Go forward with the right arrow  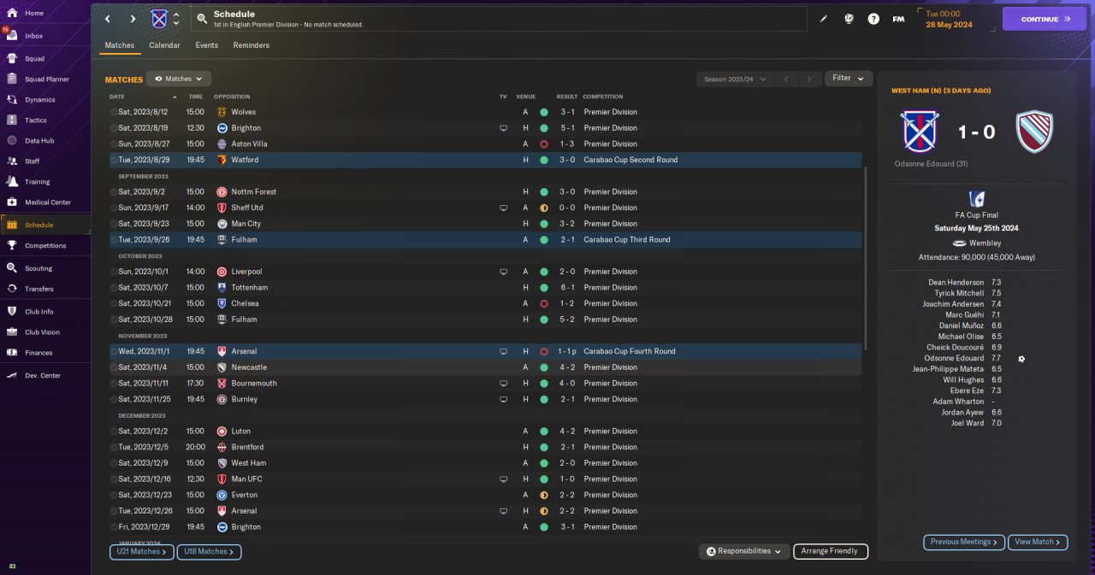(x=133, y=19)
